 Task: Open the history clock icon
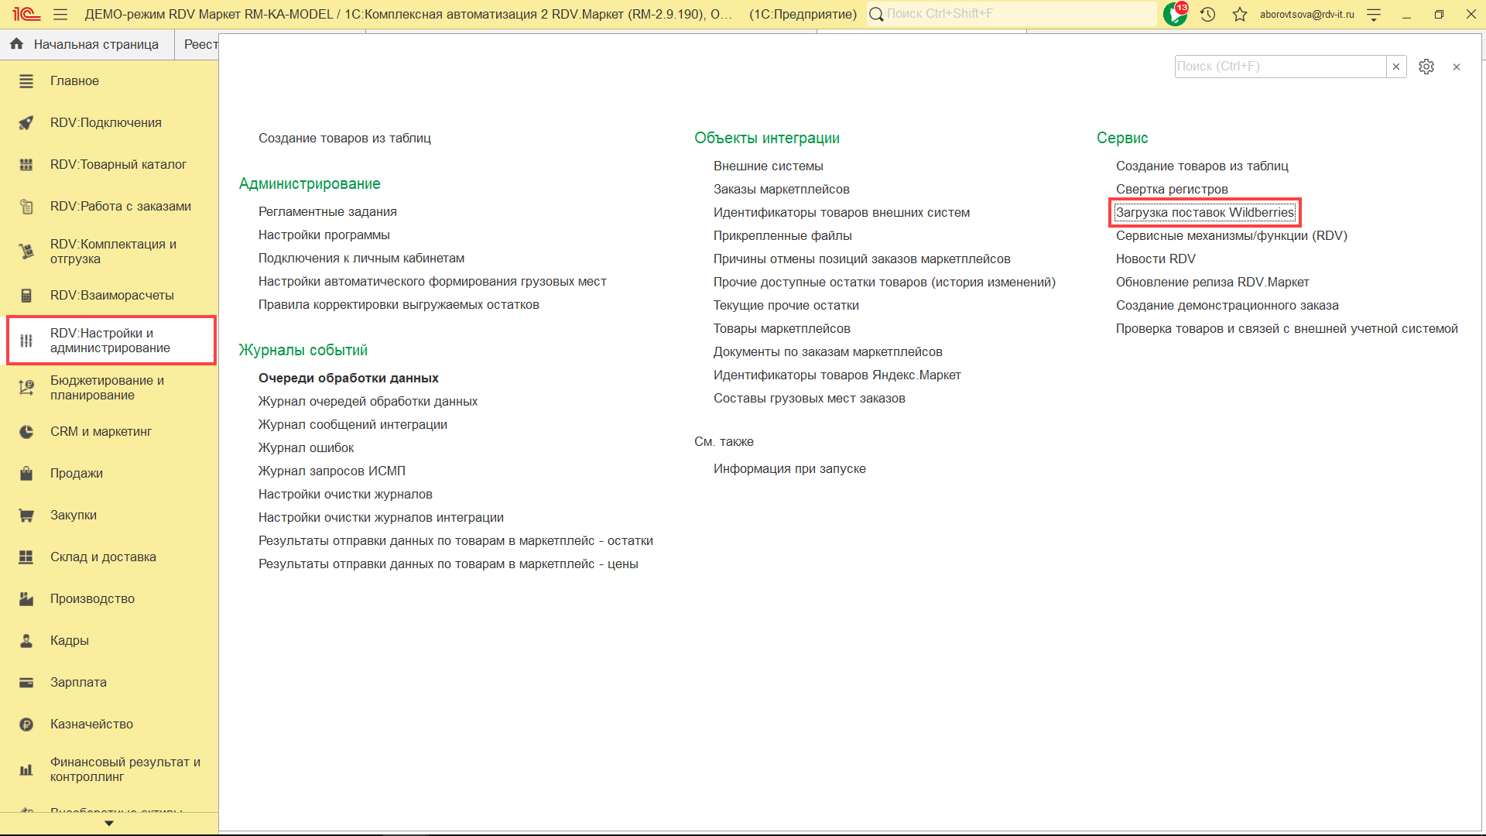(1208, 14)
